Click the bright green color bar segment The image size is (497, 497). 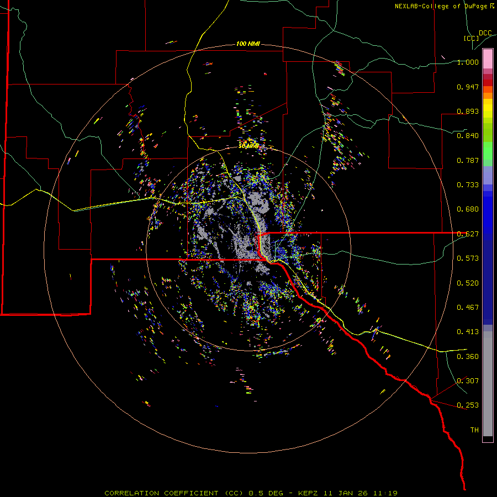488,151
